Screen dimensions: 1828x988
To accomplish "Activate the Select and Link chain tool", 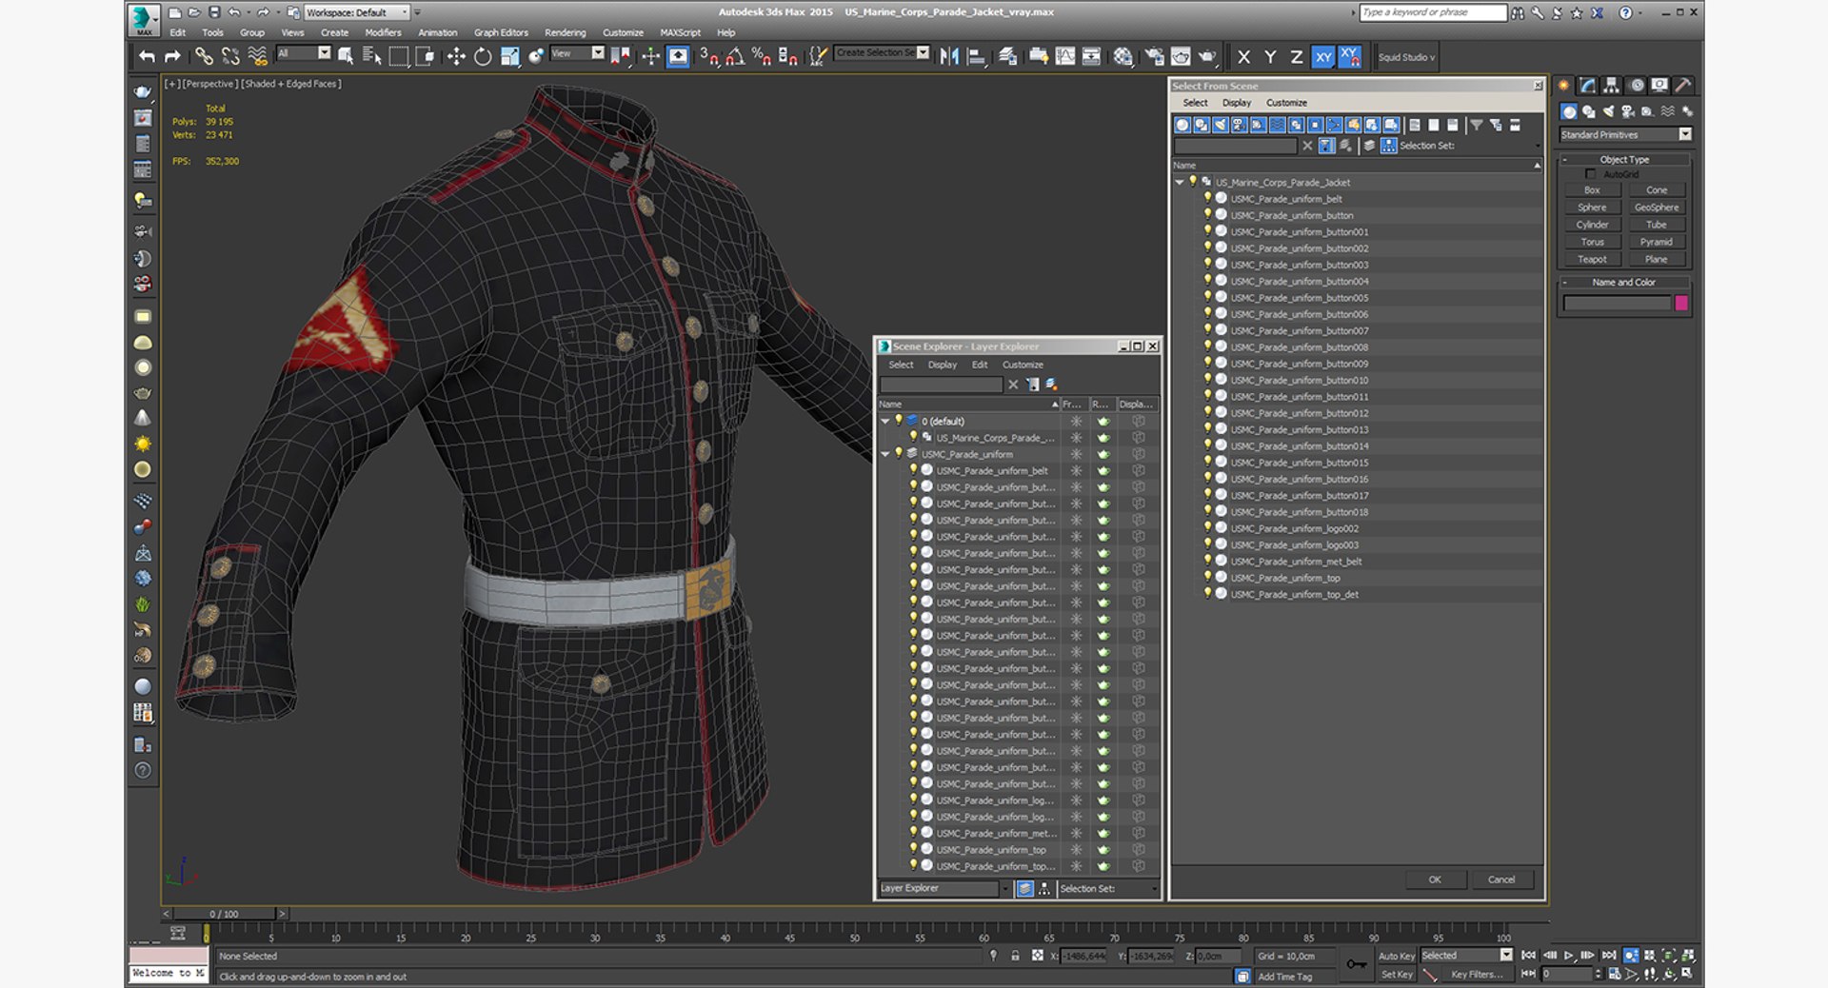I will click(x=204, y=57).
